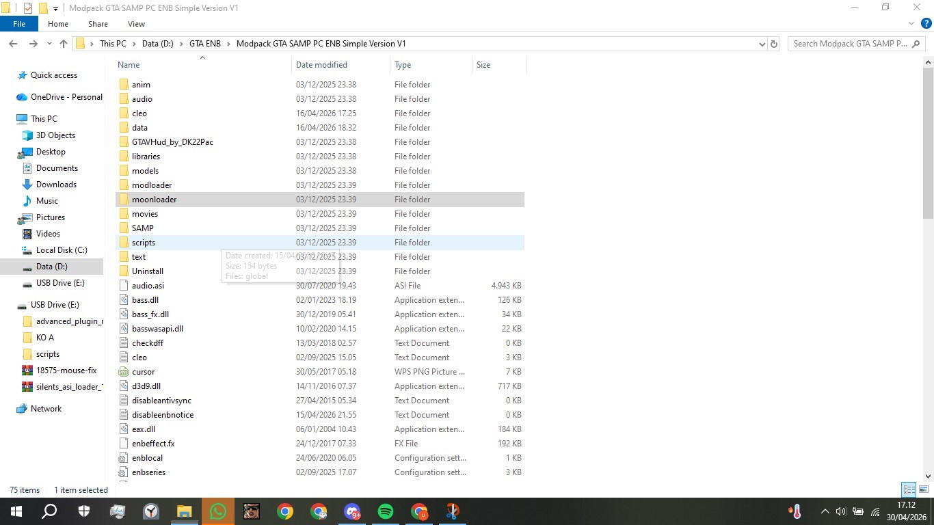Click the volume icon in system tray
Viewport: 934px width, 525px height.
point(841,511)
